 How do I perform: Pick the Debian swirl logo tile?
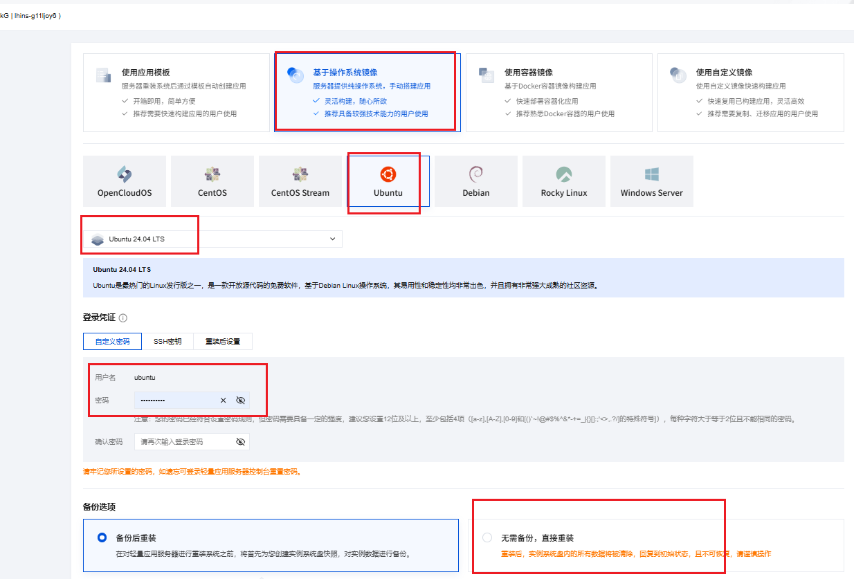pos(476,181)
